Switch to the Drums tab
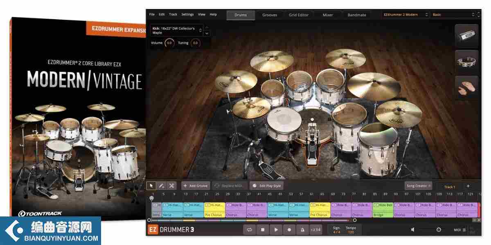Screen dimensions: 491x245 point(241,15)
